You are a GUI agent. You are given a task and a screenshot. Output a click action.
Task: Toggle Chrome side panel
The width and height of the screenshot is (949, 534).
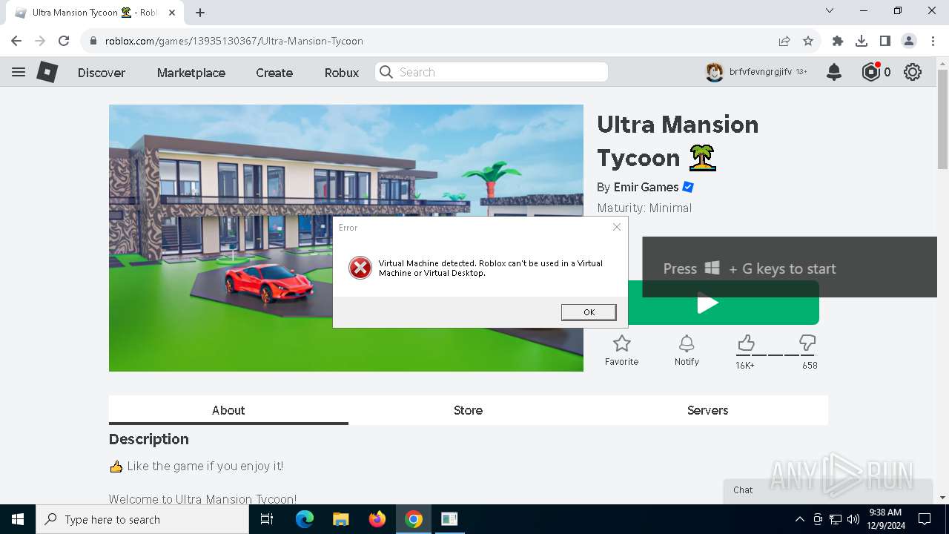(885, 41)
